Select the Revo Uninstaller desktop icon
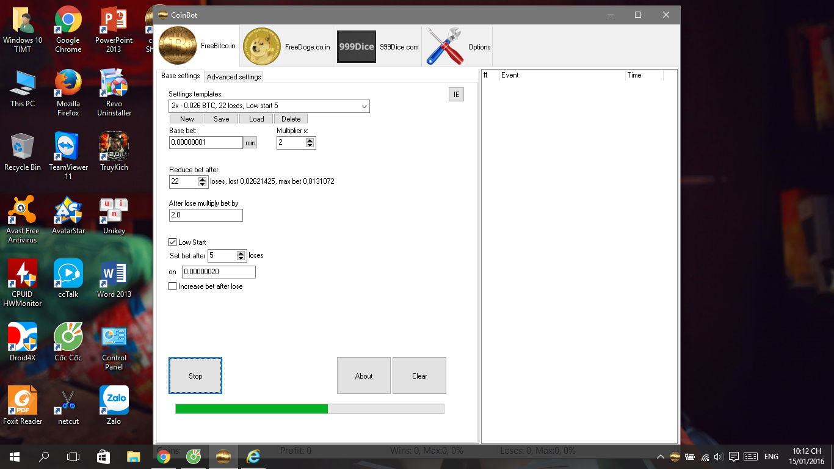The height and width of the screenshot is (469, 834). [x=114, y=93]
